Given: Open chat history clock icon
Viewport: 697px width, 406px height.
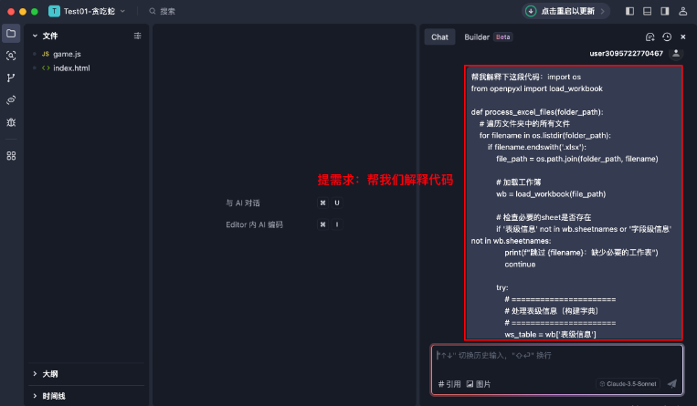Looking at the screenshot, I should tap(667, 37).
